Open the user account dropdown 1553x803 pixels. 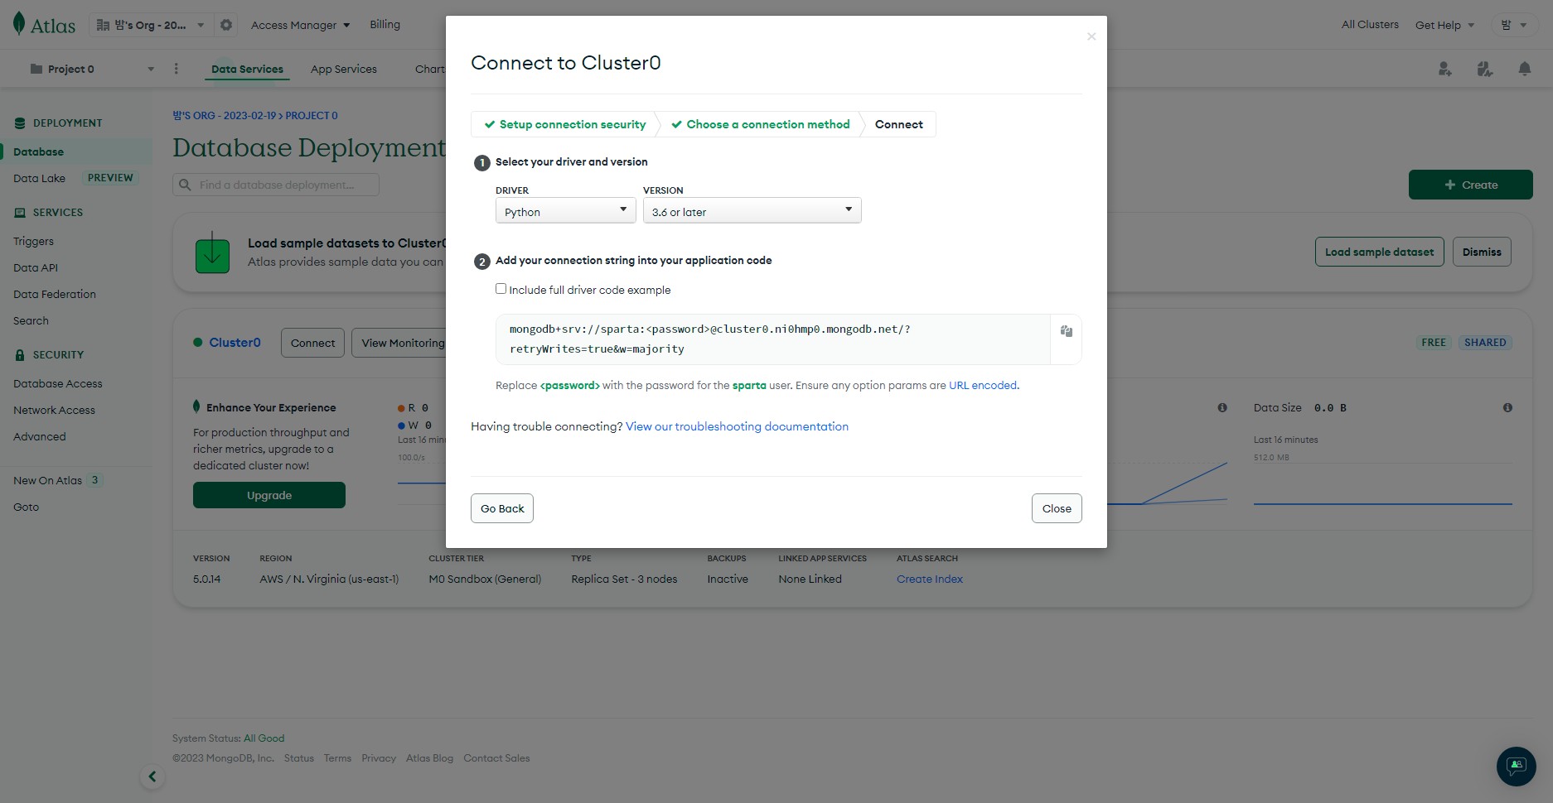pyautogui.click(x=1513, y=25)
